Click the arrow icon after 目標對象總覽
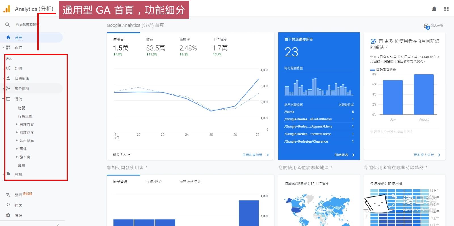 268,155
